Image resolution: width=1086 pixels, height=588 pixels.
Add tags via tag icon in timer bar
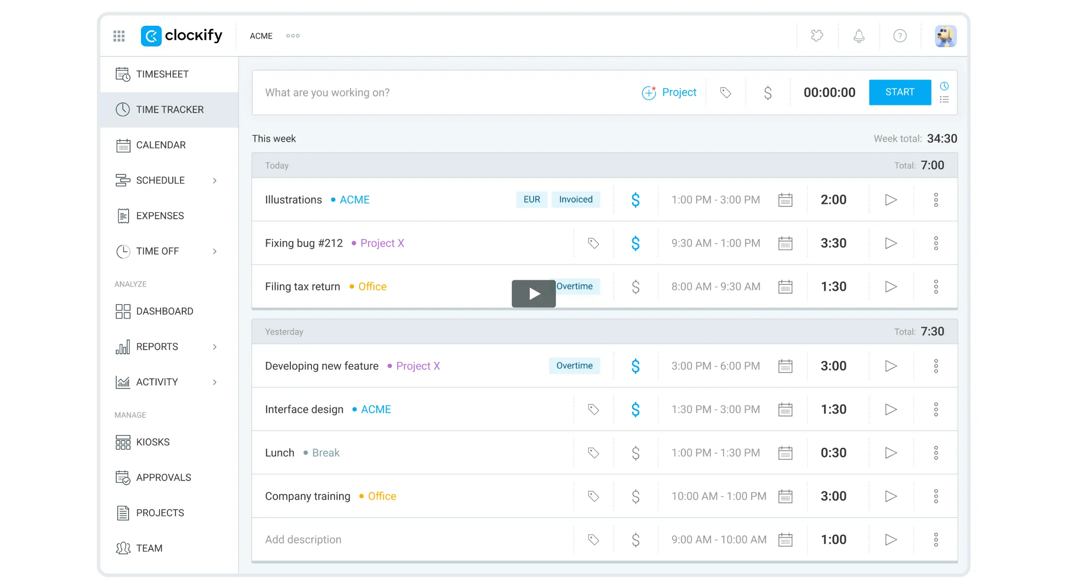click(725, 93)
